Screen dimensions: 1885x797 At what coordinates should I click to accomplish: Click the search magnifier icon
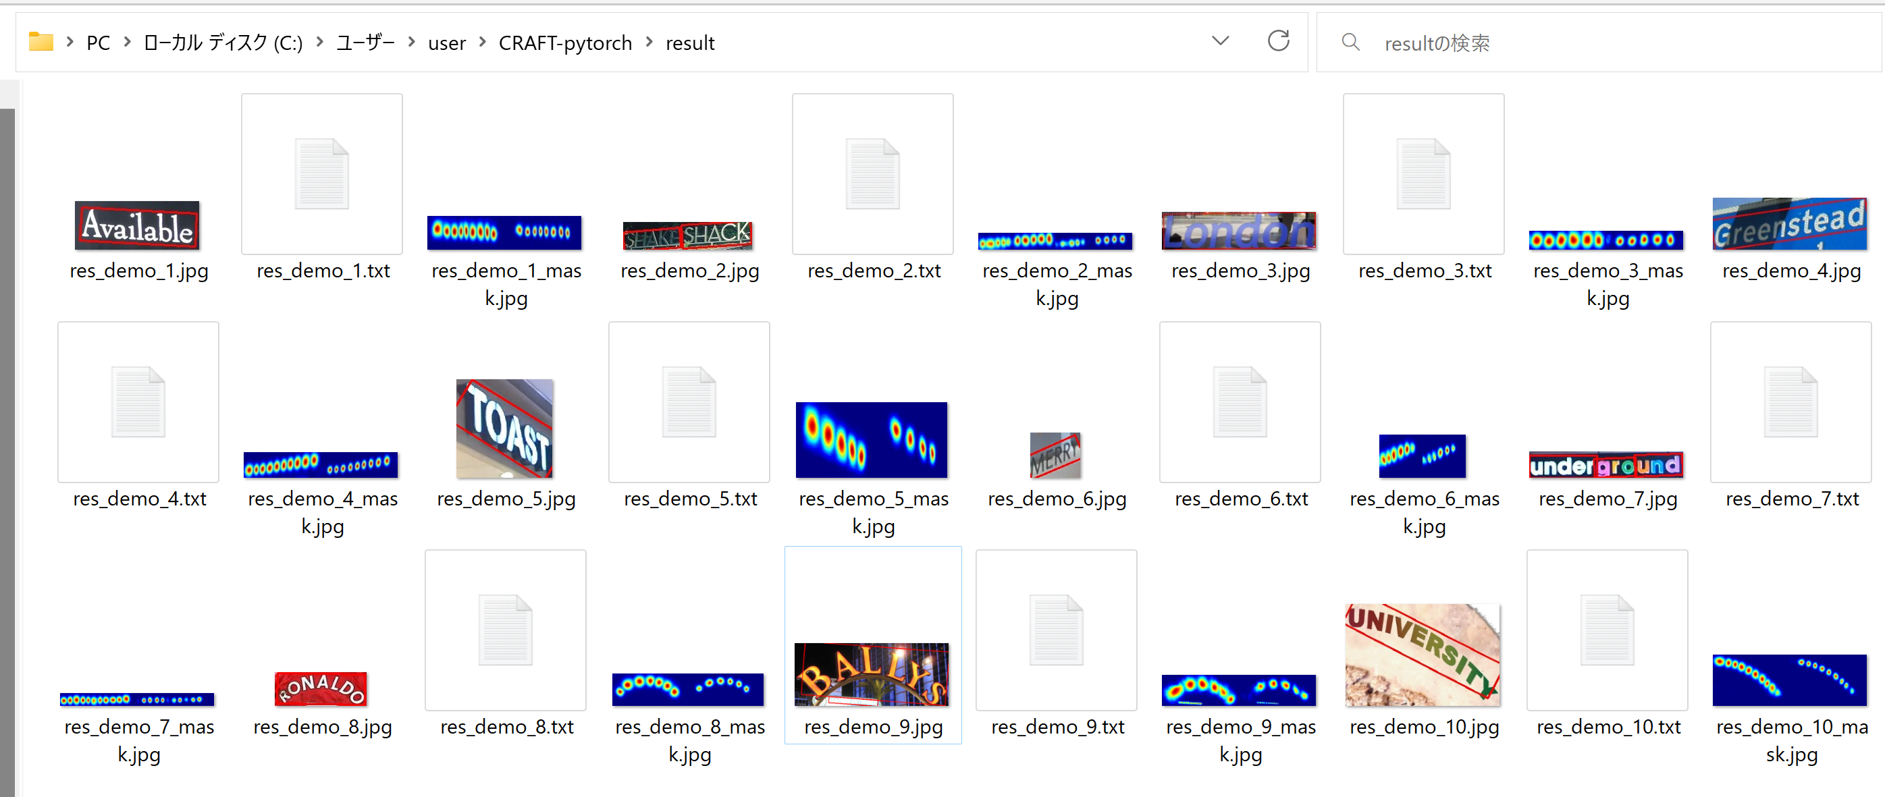[x=1350, y=43]
